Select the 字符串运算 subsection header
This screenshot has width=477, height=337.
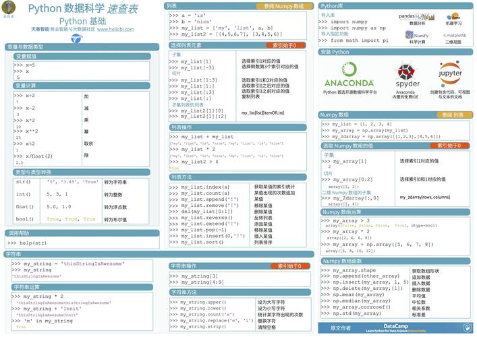tap(82, 287)
